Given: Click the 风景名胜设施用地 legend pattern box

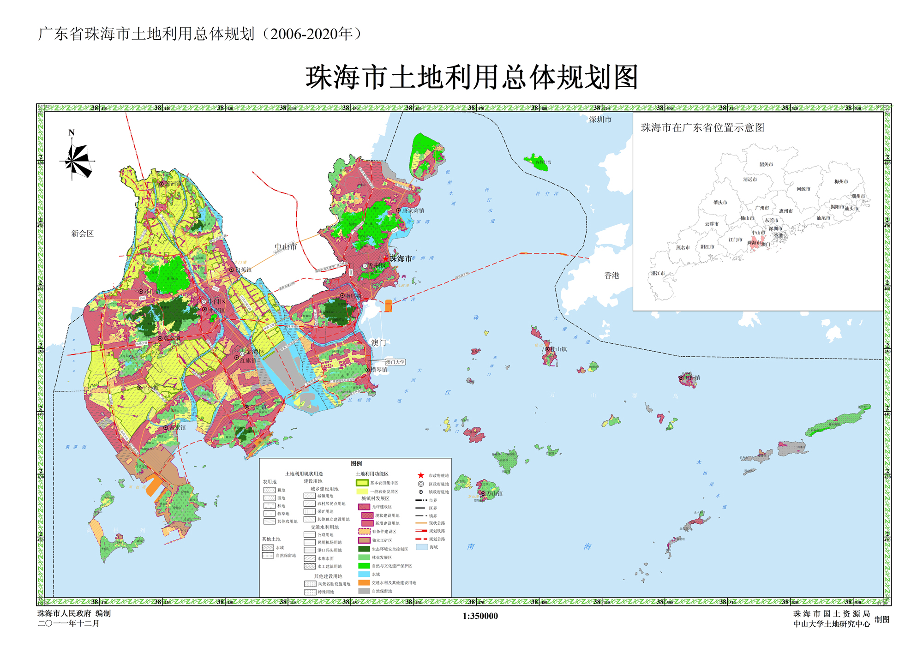Looking at the screenshot, I should pos(310,584).
